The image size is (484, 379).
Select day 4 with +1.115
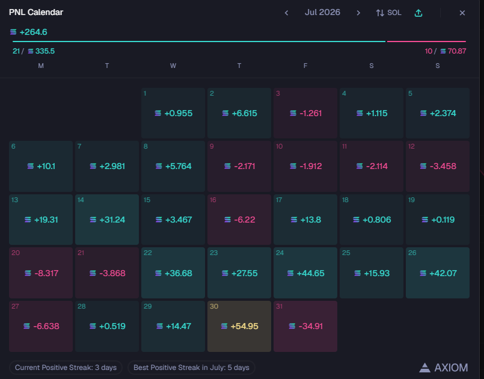[372, 113]
